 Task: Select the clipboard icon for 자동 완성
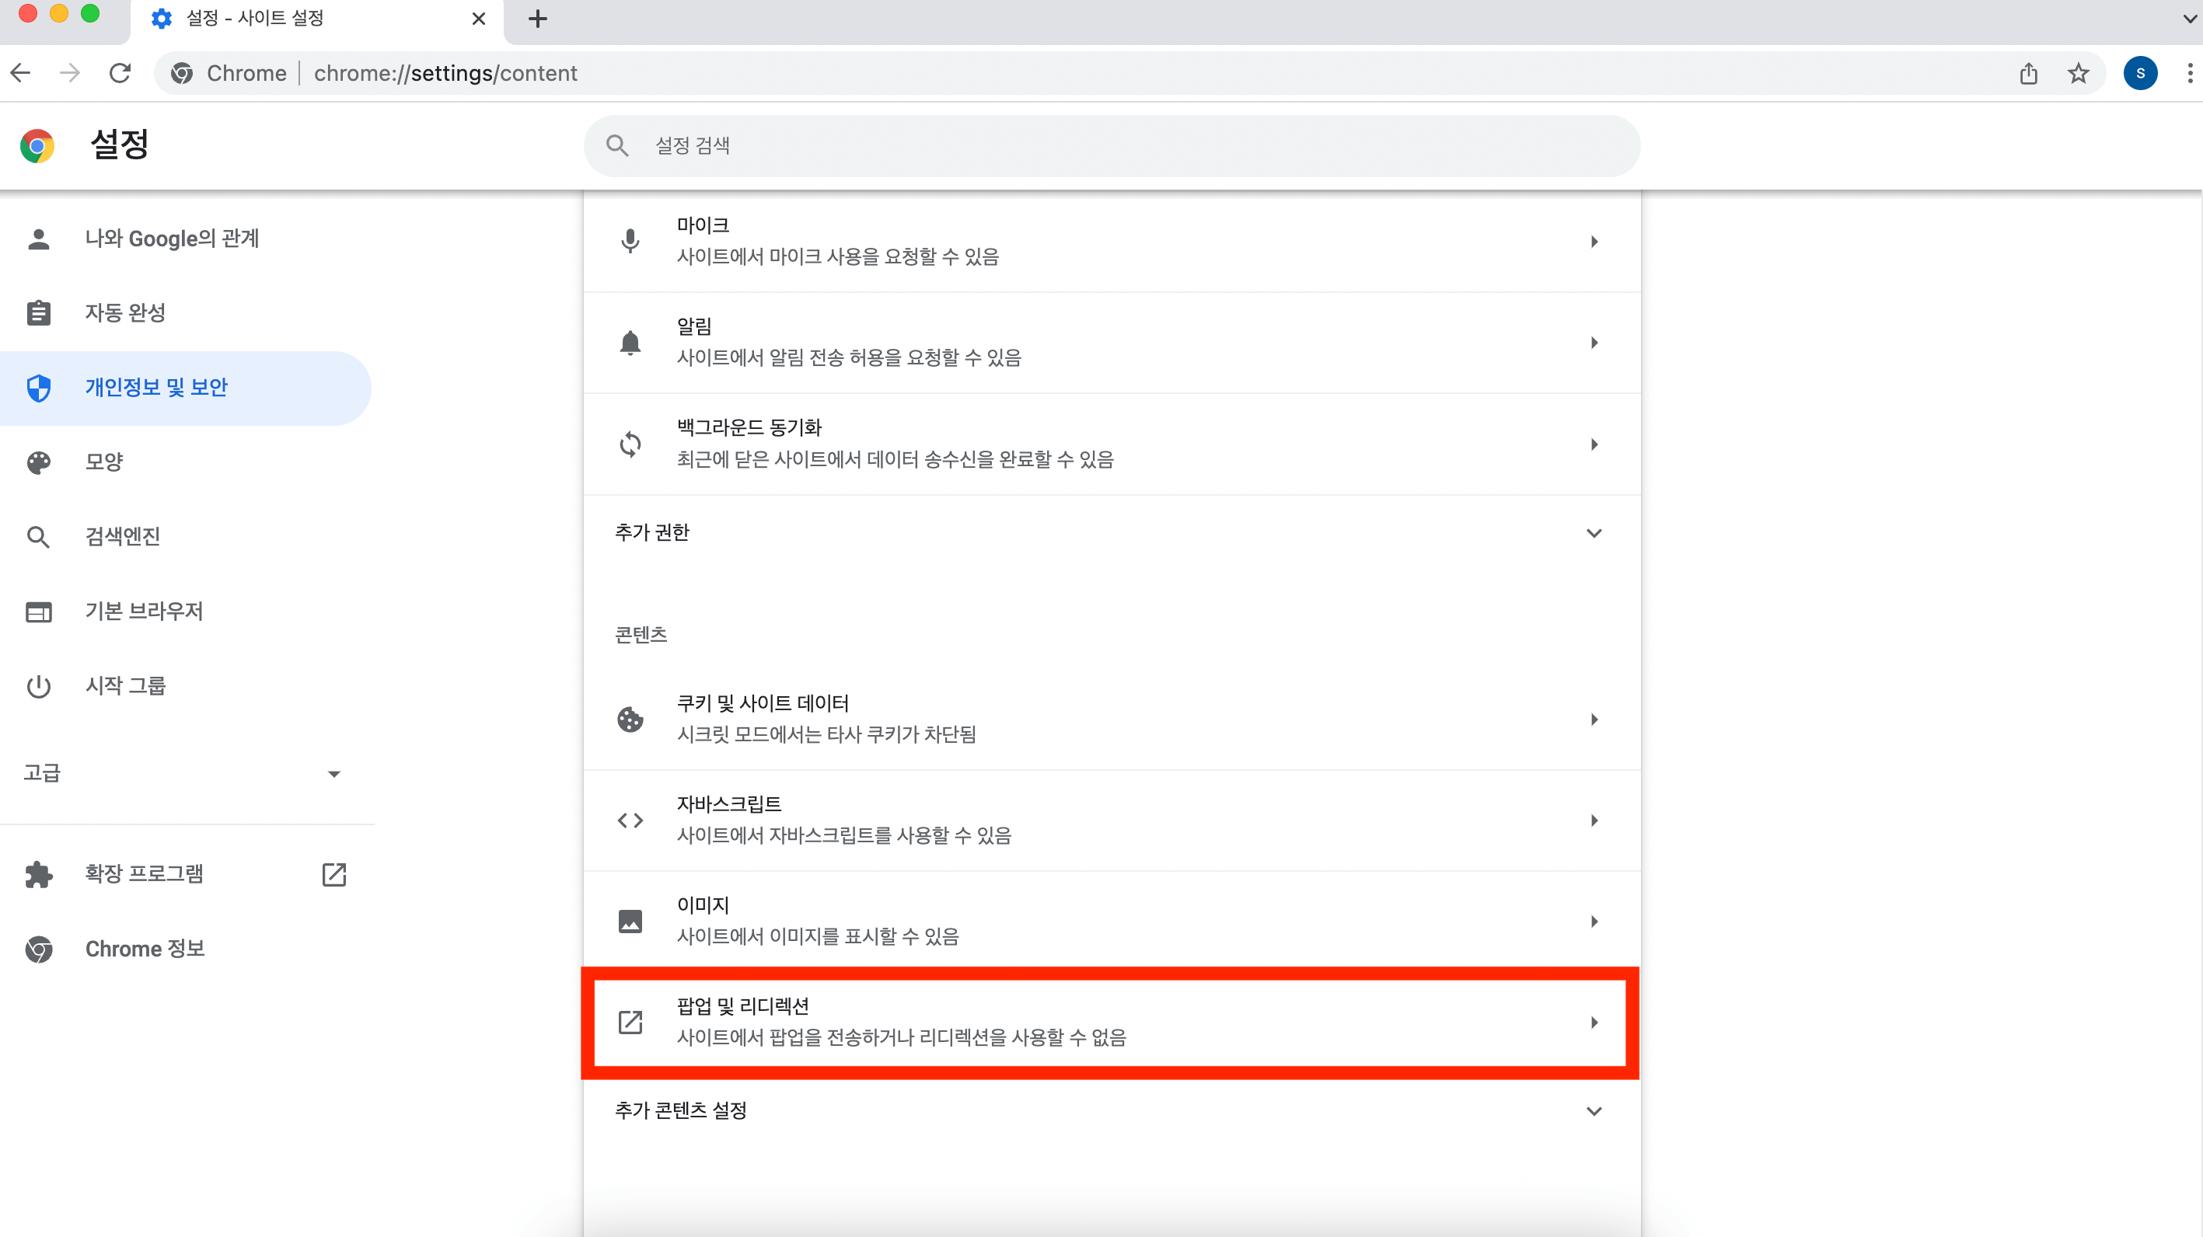pos(40,313)
